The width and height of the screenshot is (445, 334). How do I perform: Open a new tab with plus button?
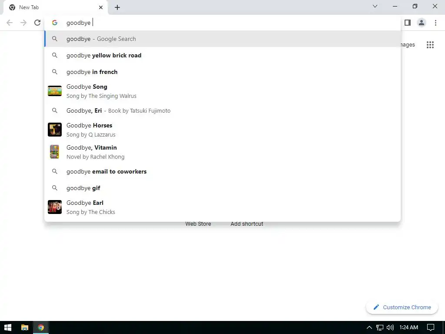click(117, 7)
